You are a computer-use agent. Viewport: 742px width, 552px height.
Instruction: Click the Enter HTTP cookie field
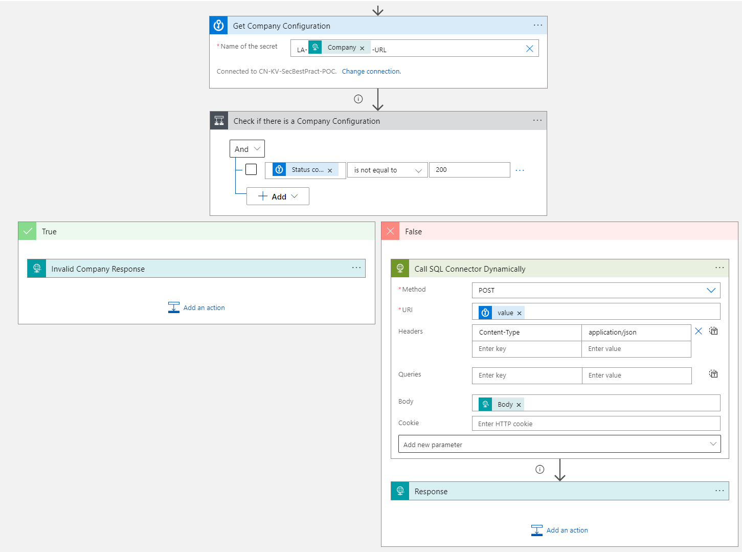[x=596, y=424]
